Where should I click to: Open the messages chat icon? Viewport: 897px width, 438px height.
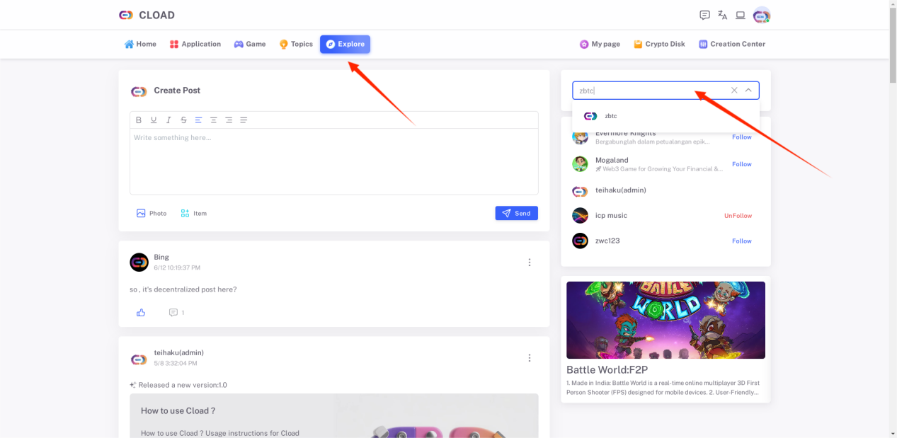[704, 15]
